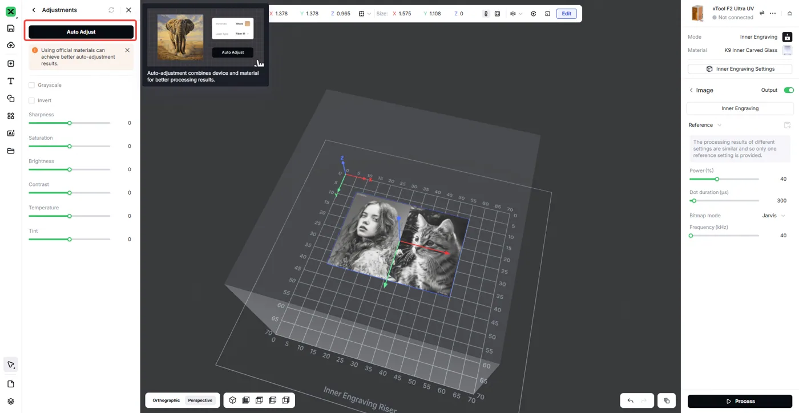The image size is (799, 413).
Task: Click the cloud upload icon
Action: click(x=11, y=46)
